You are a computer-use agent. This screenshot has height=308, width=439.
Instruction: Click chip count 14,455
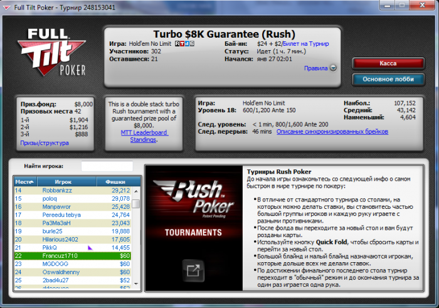click(x=121, y=248)
